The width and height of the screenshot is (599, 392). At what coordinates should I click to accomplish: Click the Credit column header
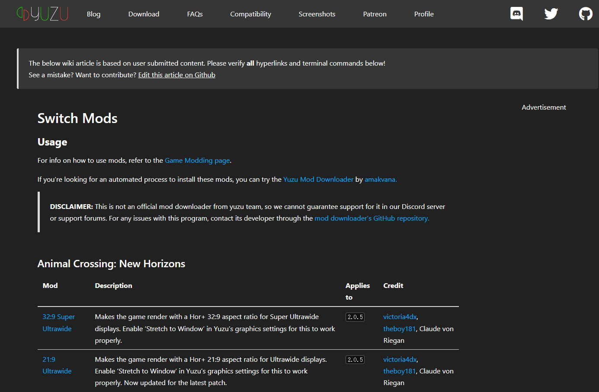393,285
